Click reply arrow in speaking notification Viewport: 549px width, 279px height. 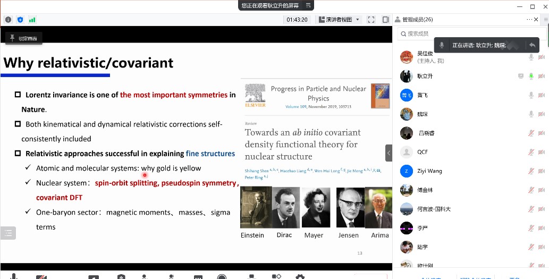pos(531,45)
